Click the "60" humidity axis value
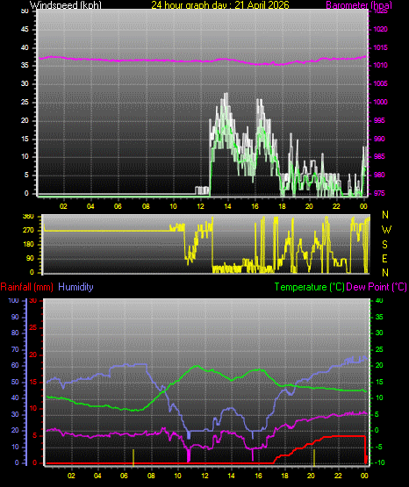 15,366
